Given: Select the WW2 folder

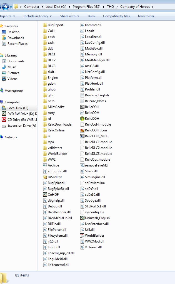Looking at the screenshot, I should pos(51,159).
